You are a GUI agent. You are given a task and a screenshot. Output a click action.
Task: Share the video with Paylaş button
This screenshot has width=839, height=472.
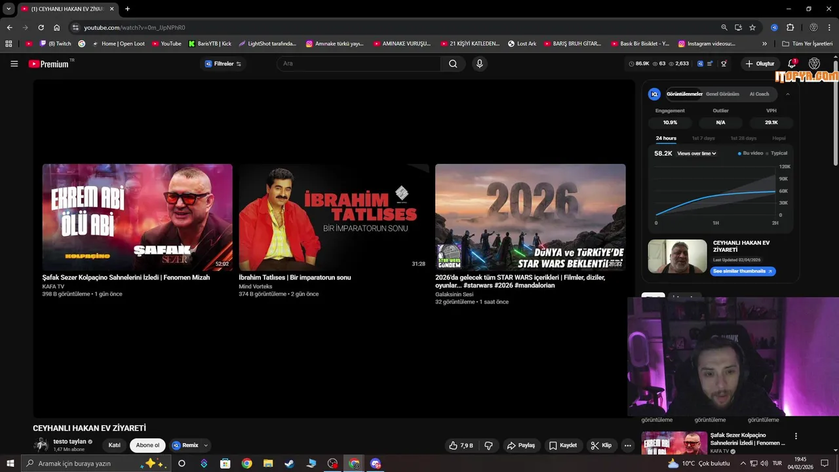(x=521, y=445)
